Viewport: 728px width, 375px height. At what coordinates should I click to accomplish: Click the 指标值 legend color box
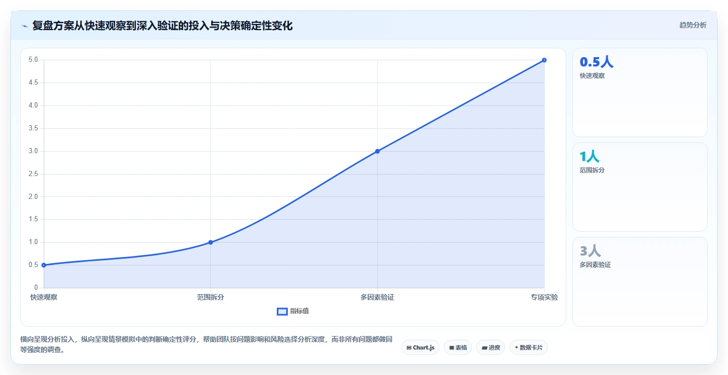[x=282, y=311]
